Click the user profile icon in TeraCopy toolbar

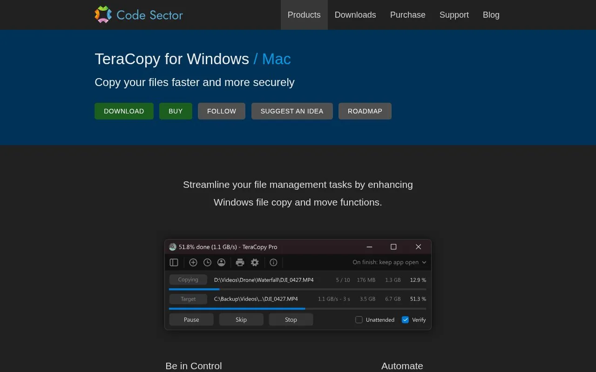pyautogui.click(x=222, y=262)
